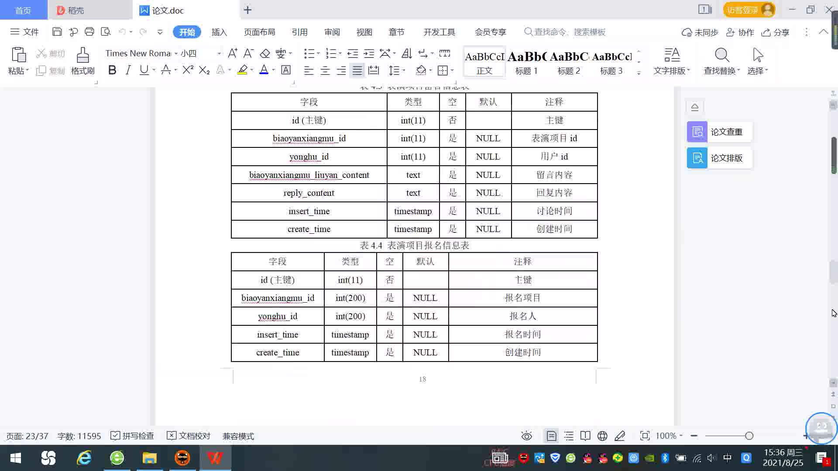Apply bold formatting with B icon
This screenshot has width=838, height=471.
112,70
